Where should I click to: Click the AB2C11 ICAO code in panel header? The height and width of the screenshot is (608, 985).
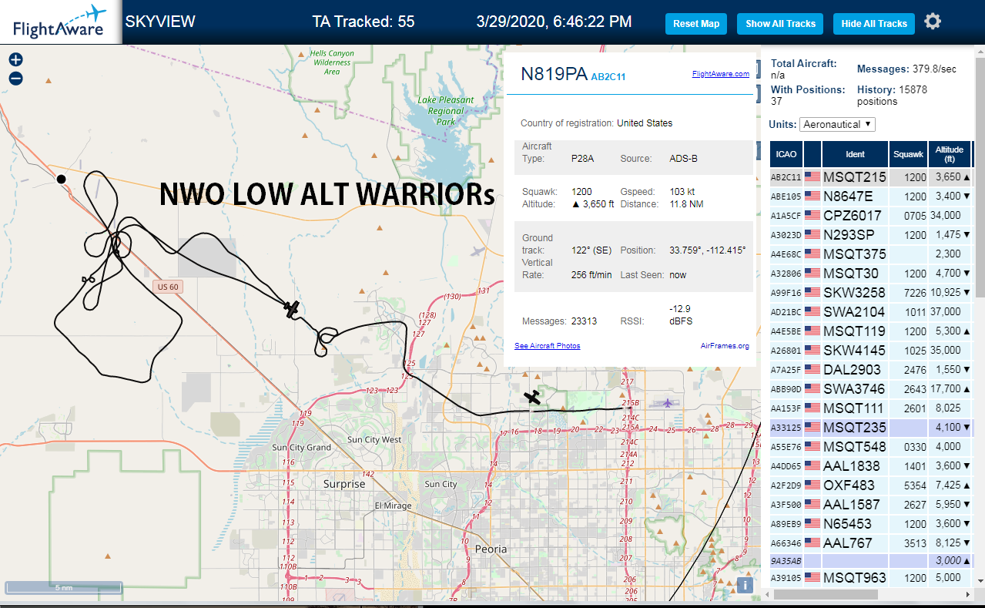pyautogui.click(x=608, y=77)
